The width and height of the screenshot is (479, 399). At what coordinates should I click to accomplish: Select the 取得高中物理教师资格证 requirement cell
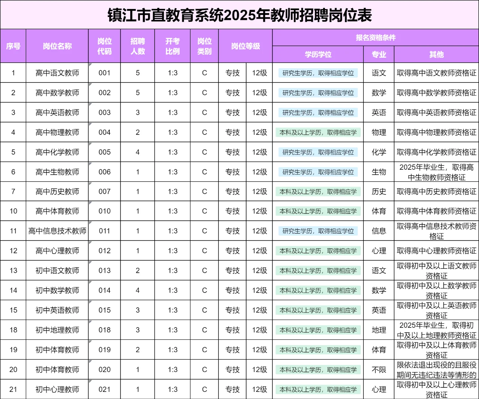(x=436, y=132)
